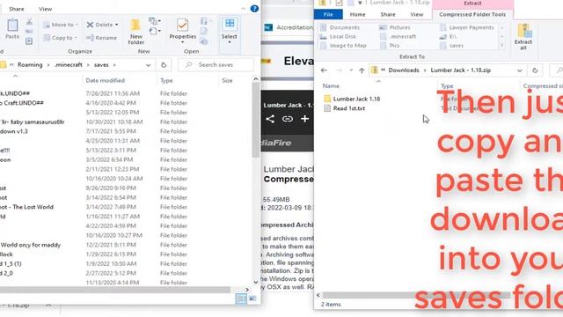Refresh the saves folder listing
Viewport: 563px width, 317px height.
tap(164, 65)
